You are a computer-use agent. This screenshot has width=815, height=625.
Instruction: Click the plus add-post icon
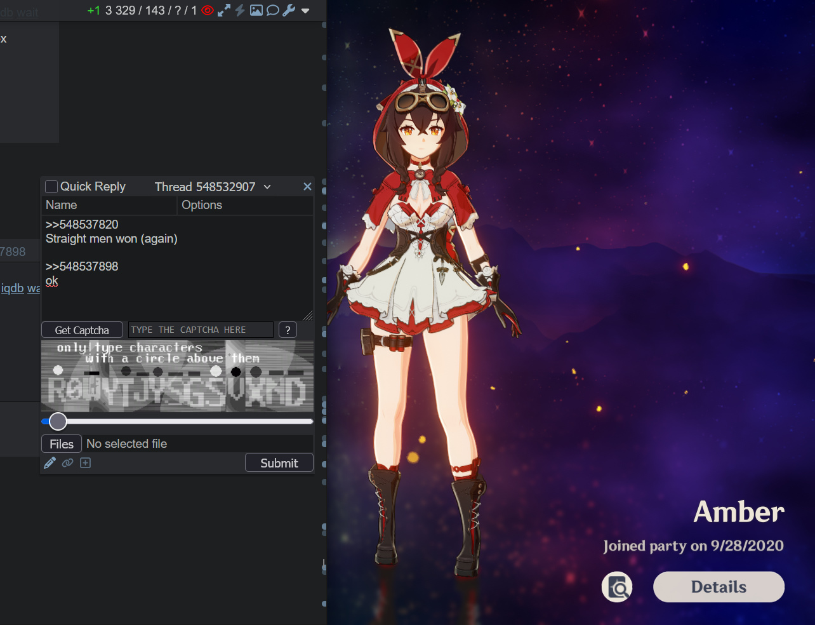pyautogui.click(x=86, y=463)
